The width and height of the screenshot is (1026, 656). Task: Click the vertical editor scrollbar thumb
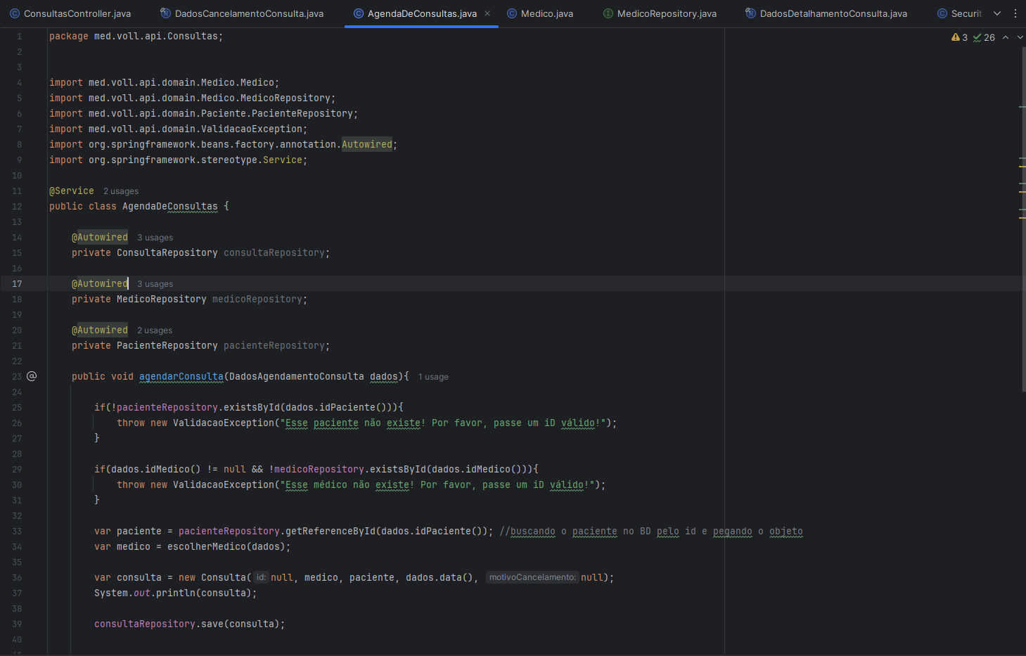coord(1023,218)
